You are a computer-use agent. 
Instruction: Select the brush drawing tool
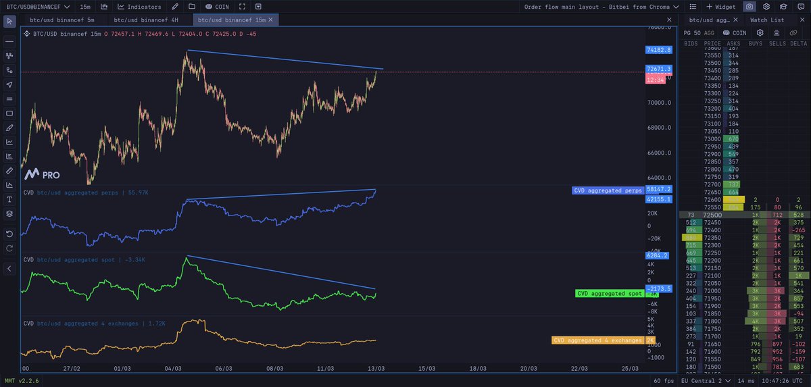coord(9,128)
